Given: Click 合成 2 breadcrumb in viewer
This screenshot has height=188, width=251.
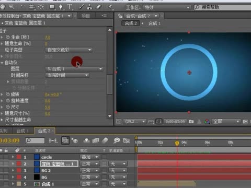Looking at the screenshot, I should [x=131, y=23].
